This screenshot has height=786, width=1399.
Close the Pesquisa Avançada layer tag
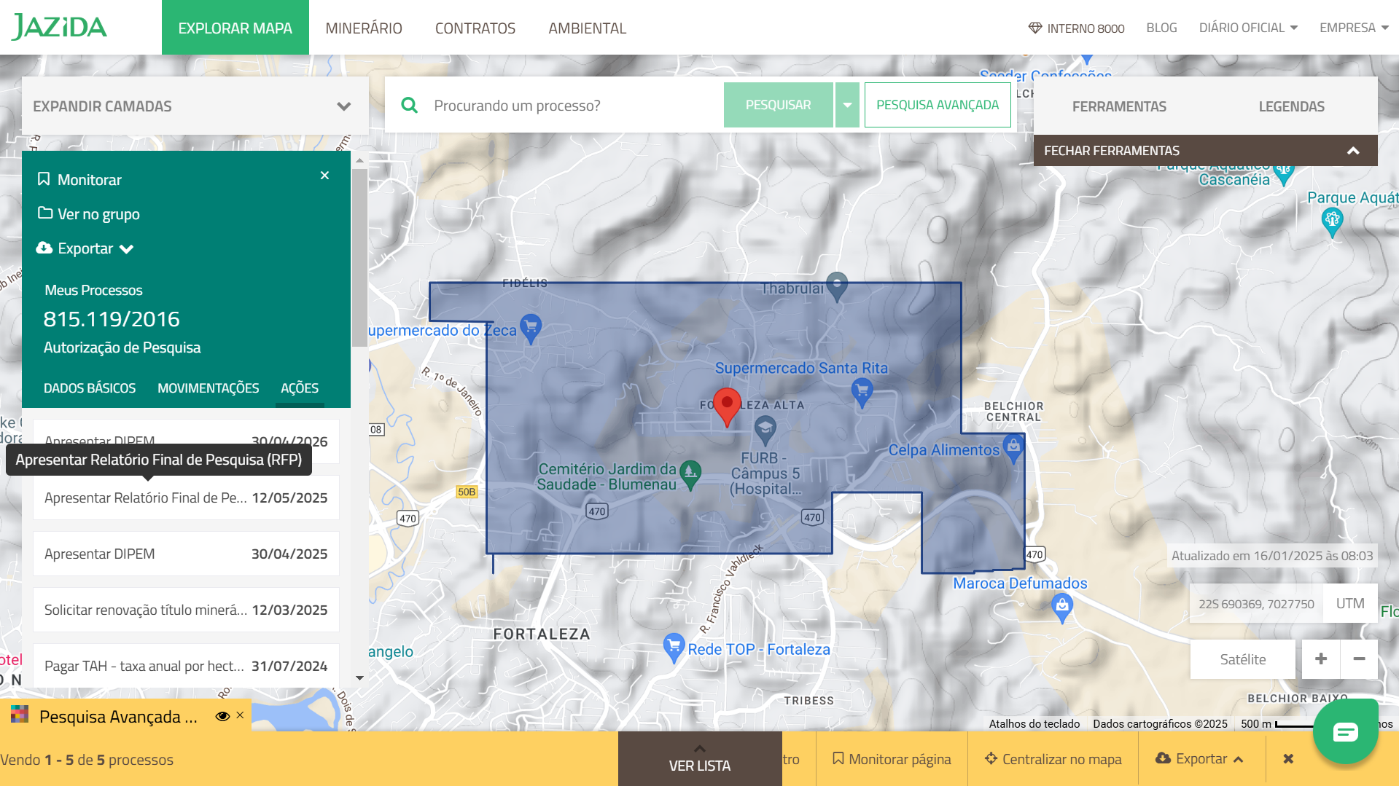[x=240, y=715]
